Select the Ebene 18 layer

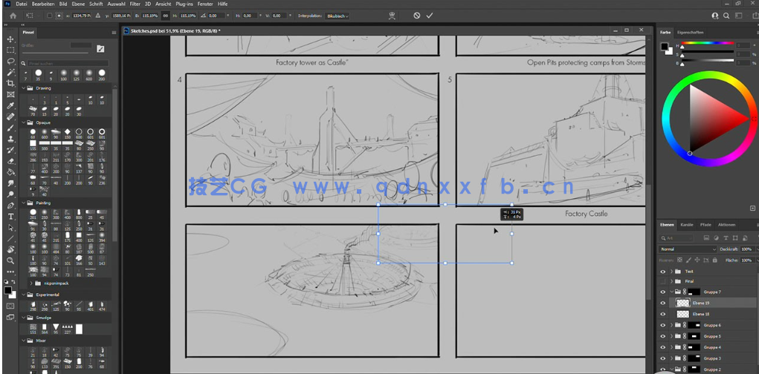pos(700,314)
